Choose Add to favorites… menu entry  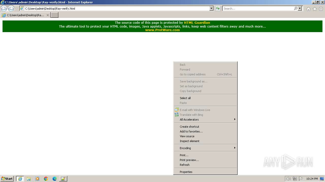click(x=205, y=131)
